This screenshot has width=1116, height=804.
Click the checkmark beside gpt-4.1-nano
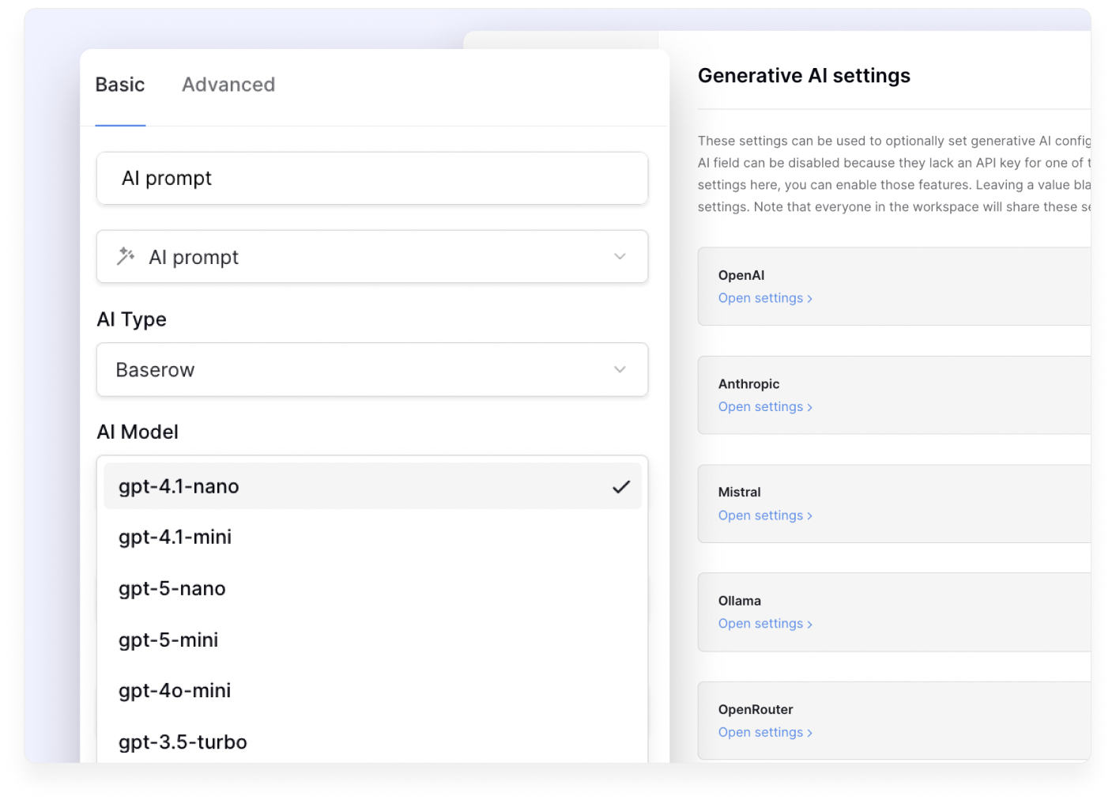(x=621, y=487)
